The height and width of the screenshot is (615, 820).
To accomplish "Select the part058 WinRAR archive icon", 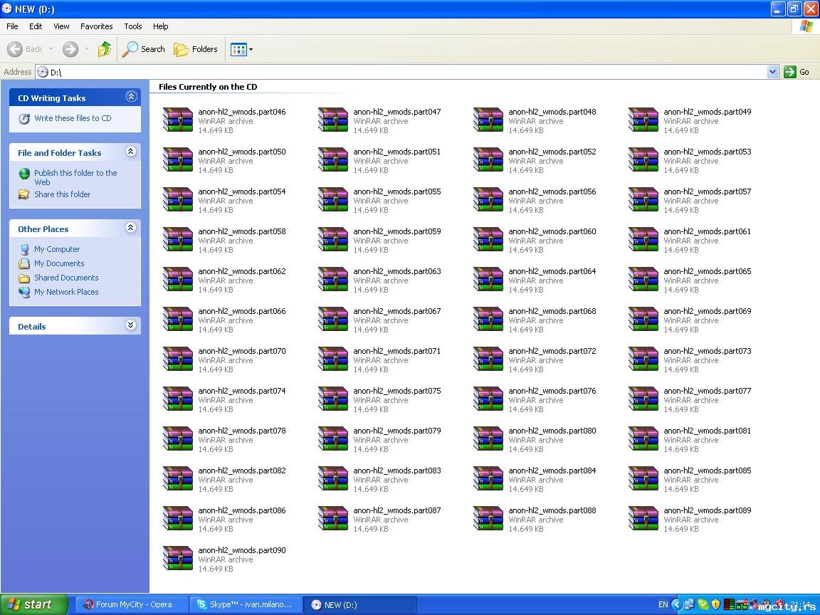I will point(178,239).
